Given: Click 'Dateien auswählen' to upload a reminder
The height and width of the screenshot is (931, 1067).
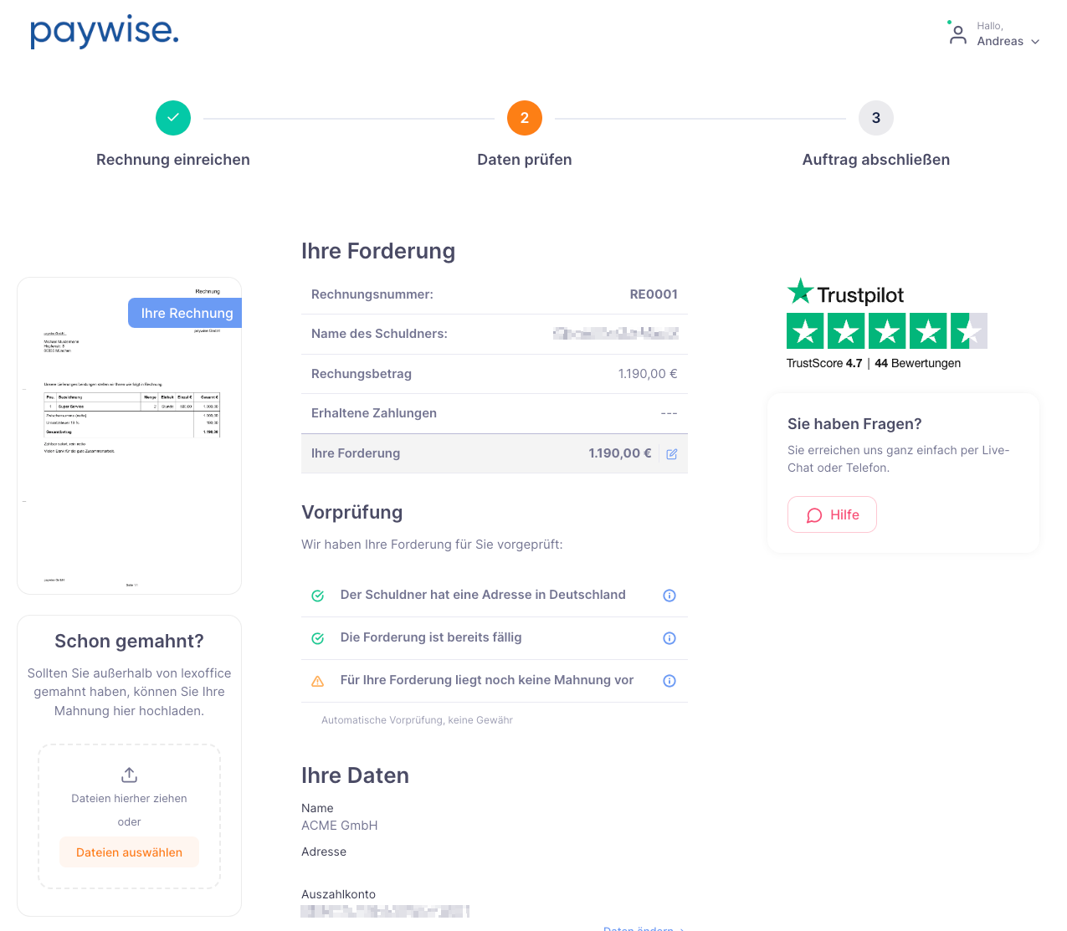Looking at the screenshot, I should 129,852.
